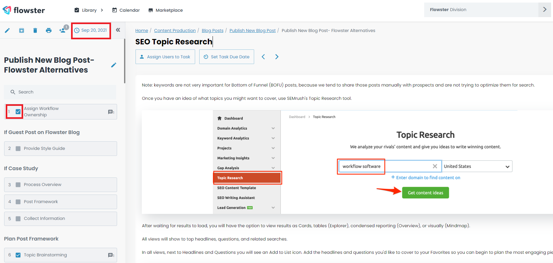The width and height of the screenshot is (553, 263).
Task: Select the Provide Style Guide task
Action: (61, 149)
